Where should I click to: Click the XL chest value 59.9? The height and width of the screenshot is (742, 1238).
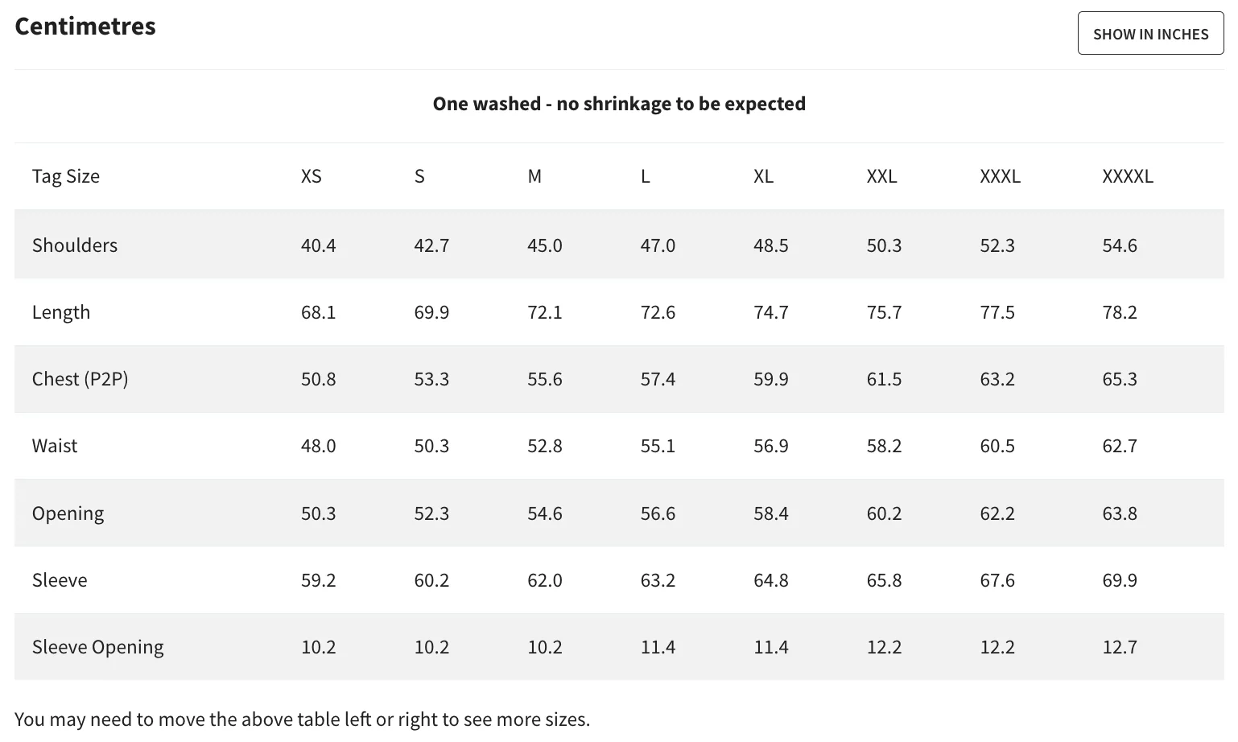pyautogui.click(x=771, y=379)
